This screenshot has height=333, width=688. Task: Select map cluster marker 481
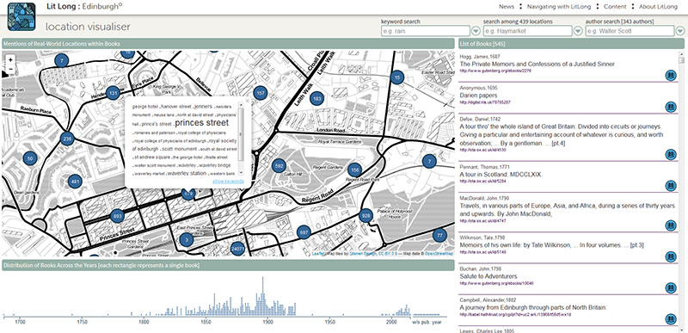pyautogui.click(x=76, y=182)
